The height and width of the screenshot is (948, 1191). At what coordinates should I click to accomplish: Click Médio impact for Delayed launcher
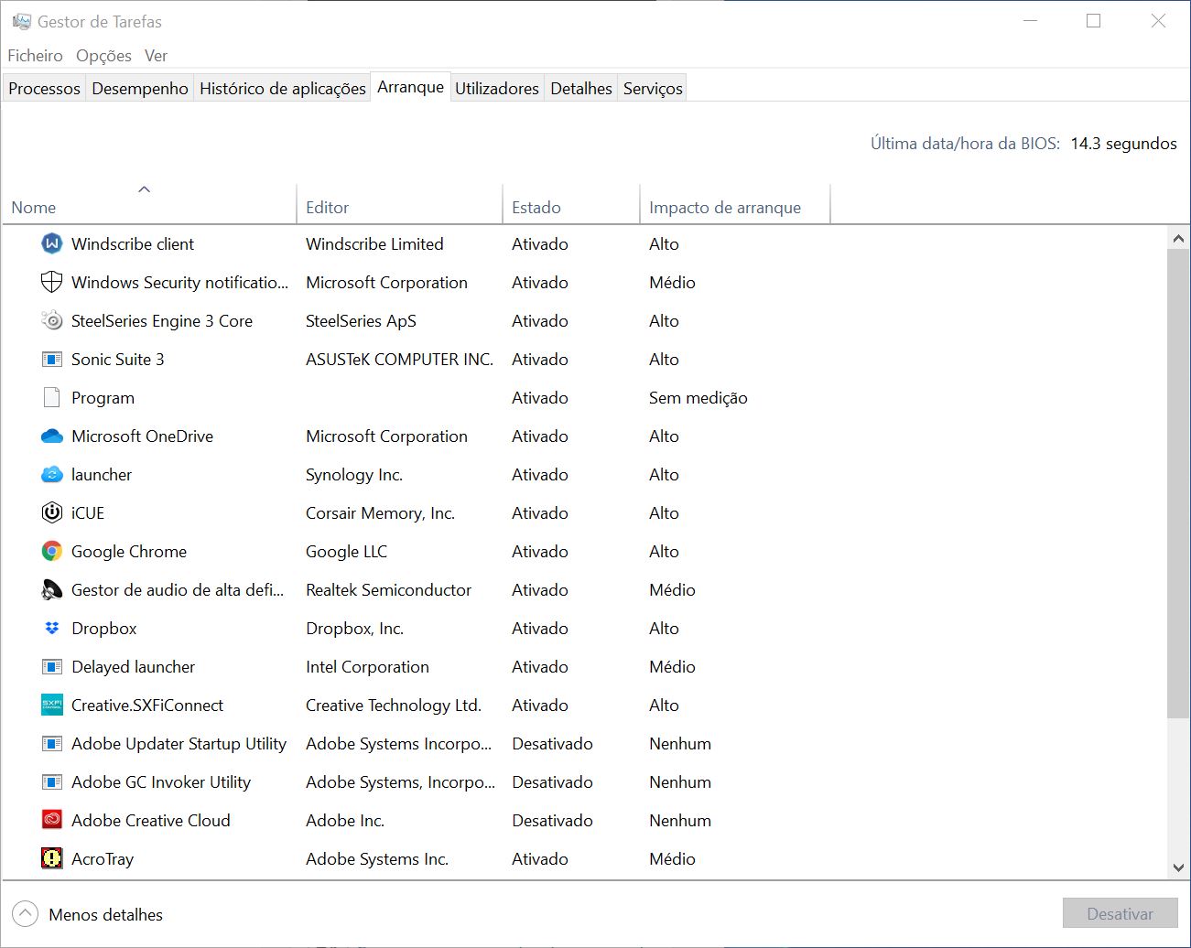(x=672, y=666)
